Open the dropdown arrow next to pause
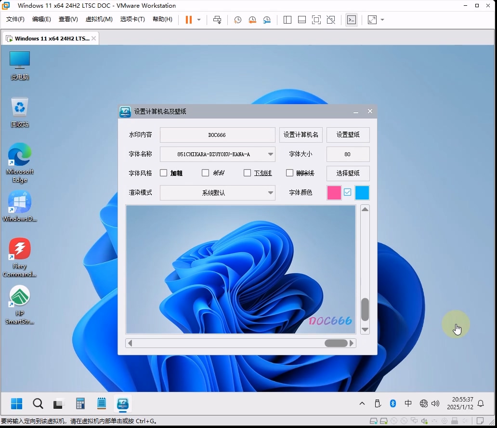Viewport: 497px width, 428px height. point(199,20)
